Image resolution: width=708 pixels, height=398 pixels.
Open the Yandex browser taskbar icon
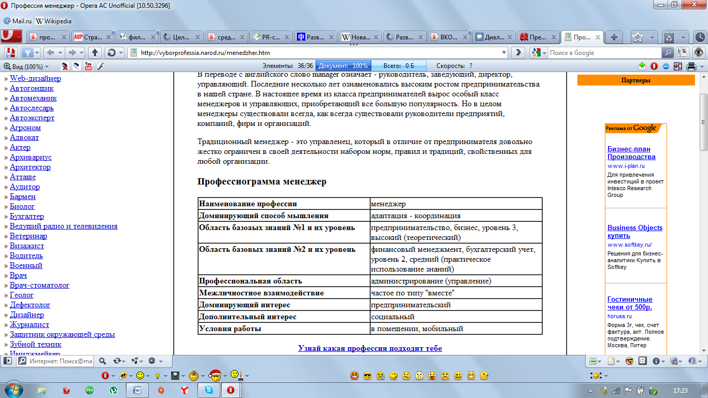(x=184, y=390)
